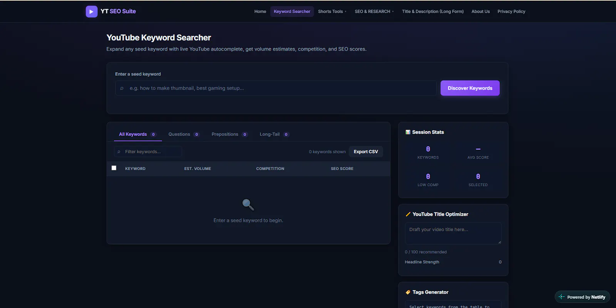Go to Title & Description (Long Form)

tap(433, 12)
